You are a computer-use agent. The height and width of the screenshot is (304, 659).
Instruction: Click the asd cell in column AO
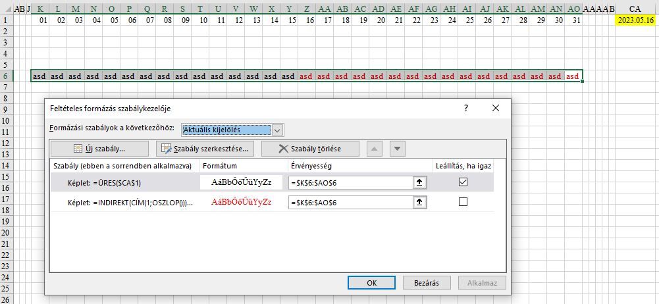point(573,76)
